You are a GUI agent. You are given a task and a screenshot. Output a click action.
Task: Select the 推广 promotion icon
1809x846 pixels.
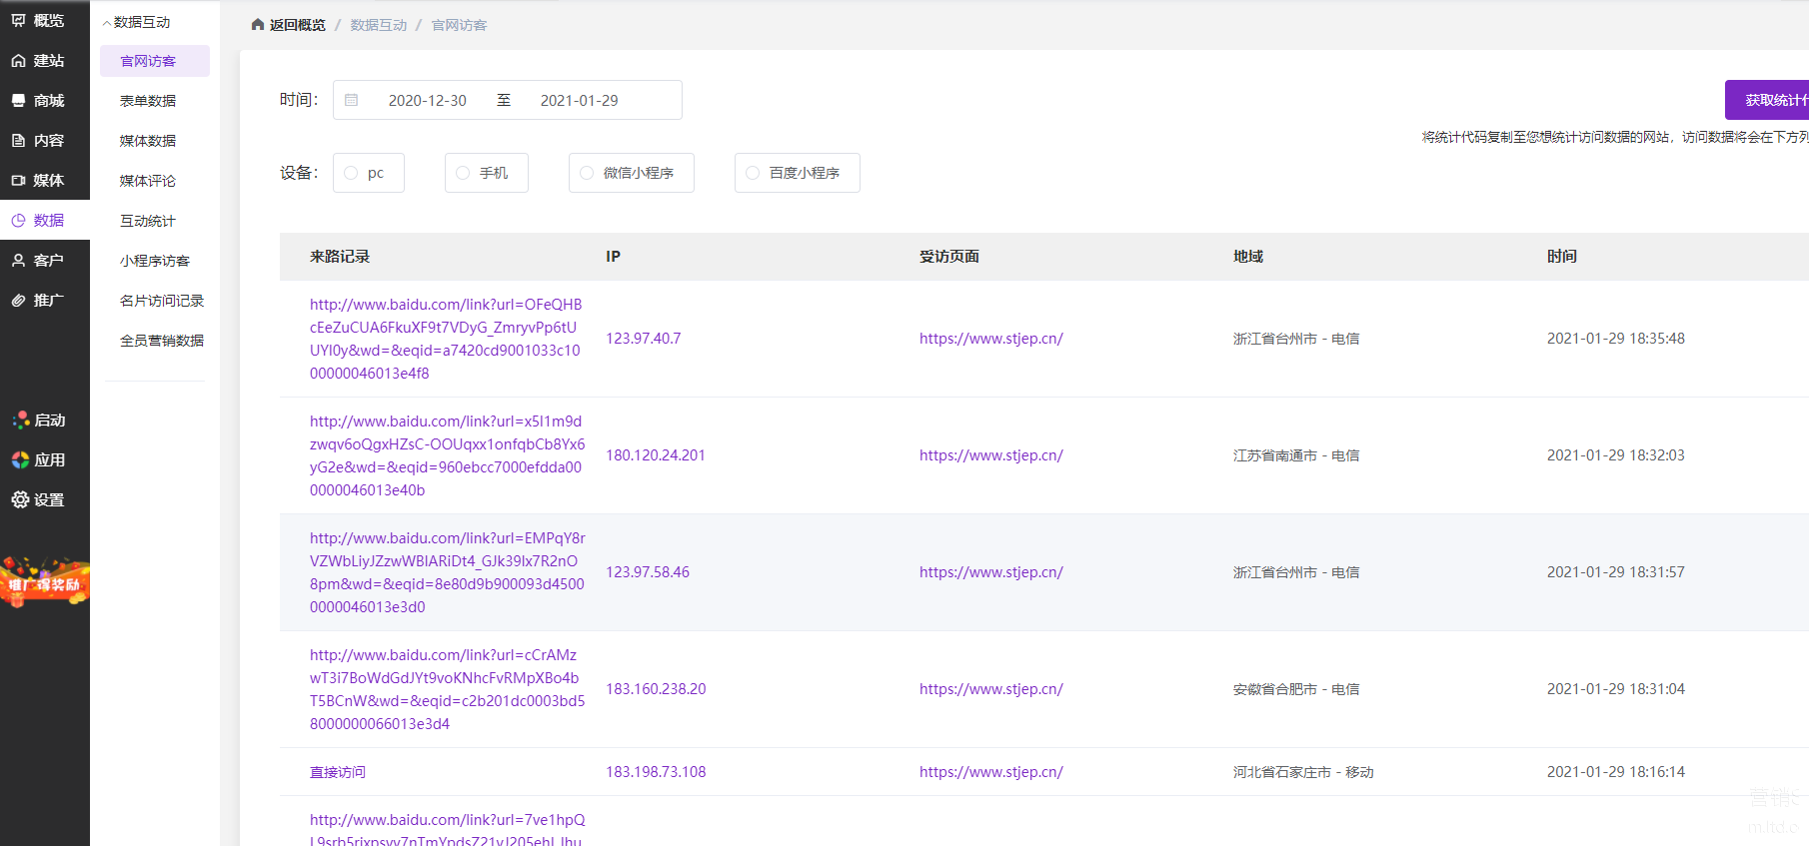pyautogui.click(x=18, y=300)
